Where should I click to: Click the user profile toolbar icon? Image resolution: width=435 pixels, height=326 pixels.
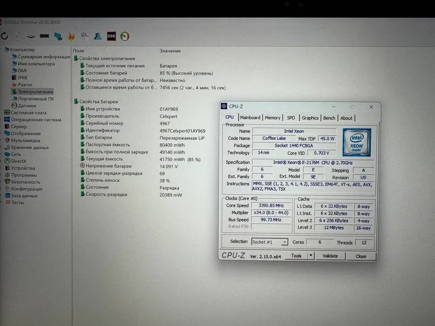click(x=98, y=36)
